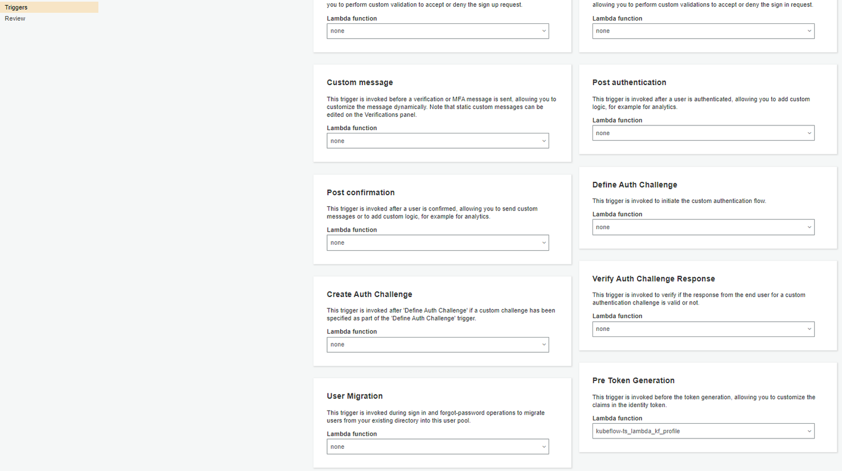Screen dimensions: 842x471
Task: Click the User Migration trigger description text
Action: [435, 417]
